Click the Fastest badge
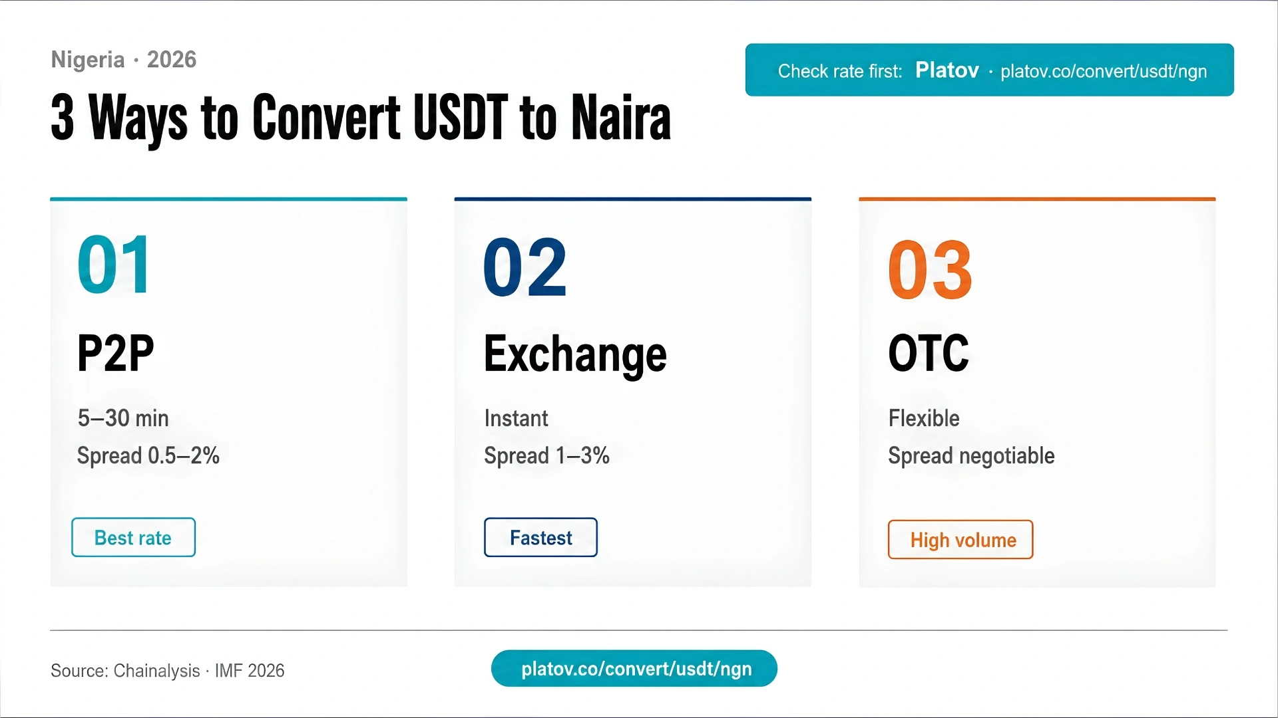Image resolution: width=1278 pixels, height=718 pixels. [540, 537]
